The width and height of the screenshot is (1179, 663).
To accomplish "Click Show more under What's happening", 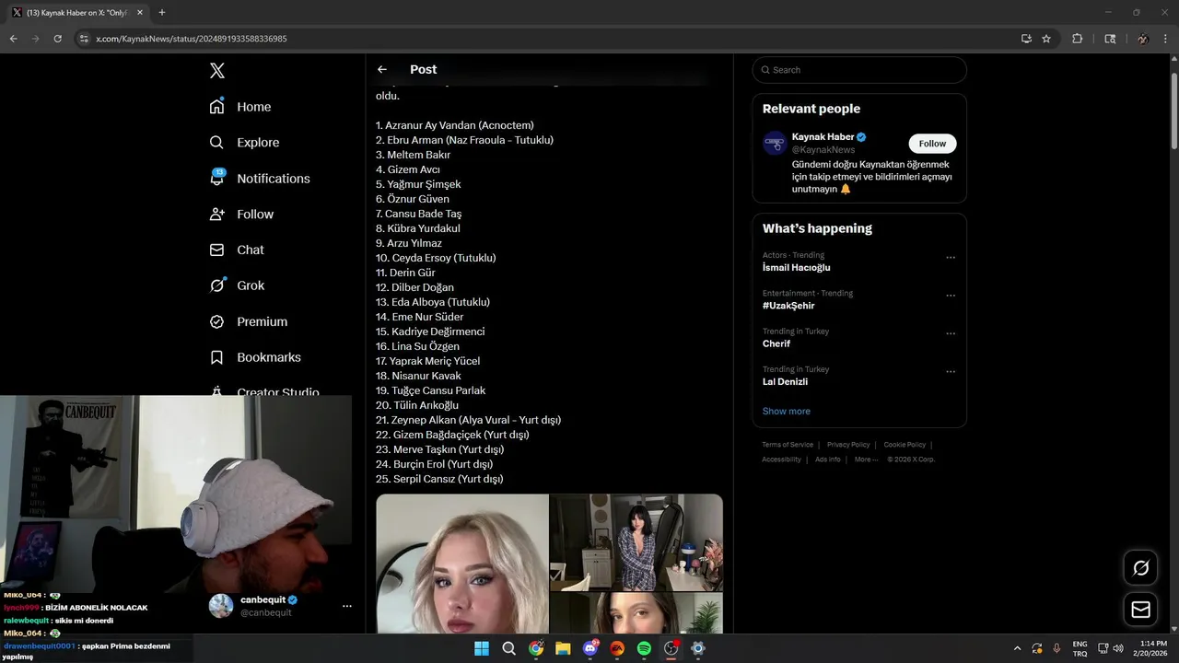I will click(x=786, y=412).
